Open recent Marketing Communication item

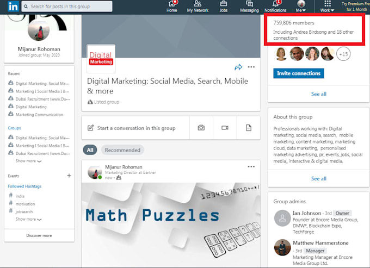(x=39, y=115)
